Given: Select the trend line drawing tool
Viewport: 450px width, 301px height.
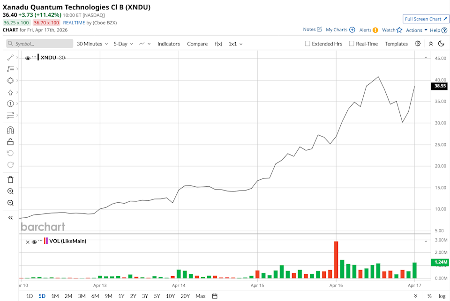Looking at the screenshot, I should (x=10, y=57).
